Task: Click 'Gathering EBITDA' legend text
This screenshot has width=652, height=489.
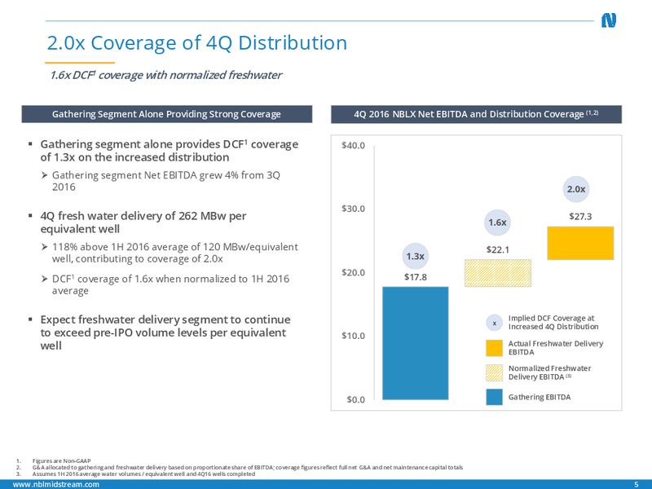Action: (x=540, y=397)
